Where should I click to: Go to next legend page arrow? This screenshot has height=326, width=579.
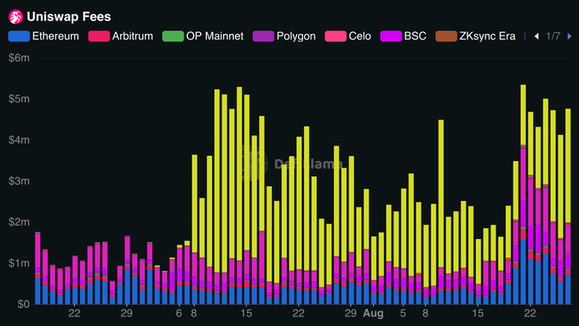[570, 37]
